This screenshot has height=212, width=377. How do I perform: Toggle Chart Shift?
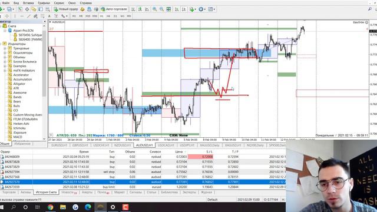184,9
